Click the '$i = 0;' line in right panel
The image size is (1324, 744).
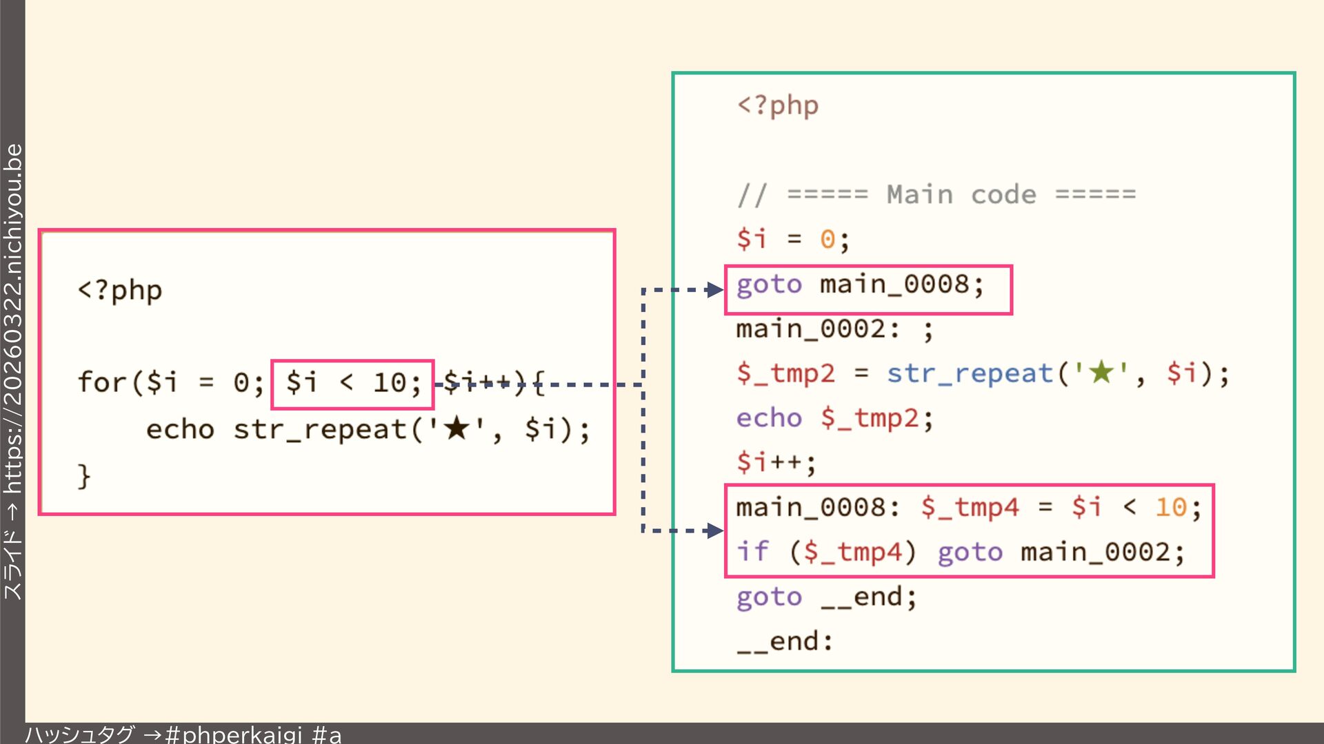[x=793, y=240]
